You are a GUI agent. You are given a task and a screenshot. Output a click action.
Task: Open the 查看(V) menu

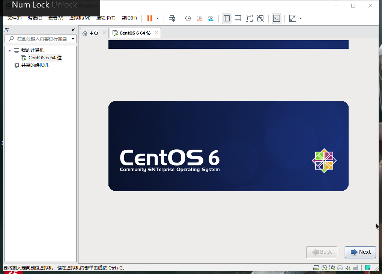pyautogui.click(x=56, y=18)
